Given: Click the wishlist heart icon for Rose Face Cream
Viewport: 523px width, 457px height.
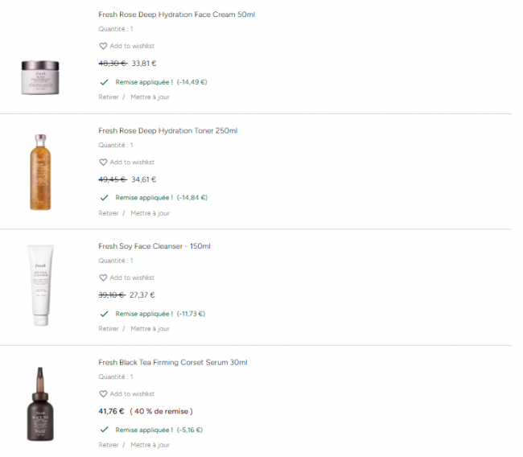Looking at the screenshot, I should 103,47.
